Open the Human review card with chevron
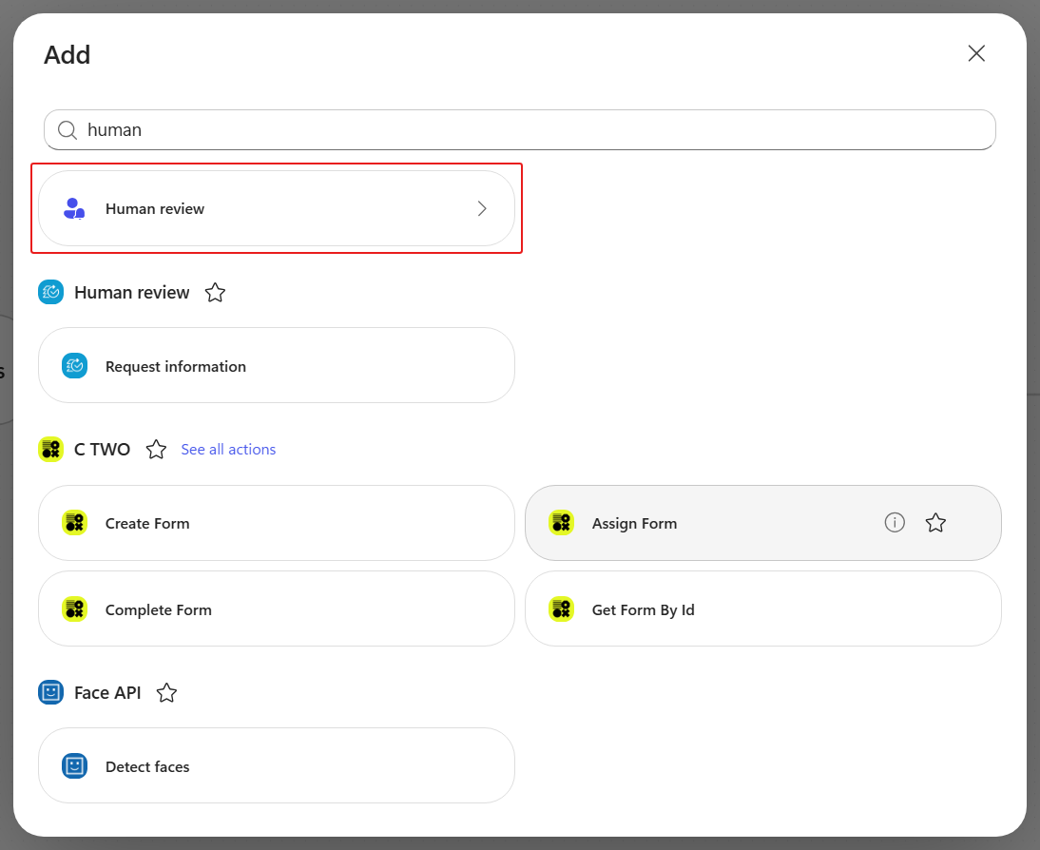This screenshot has width=1040, height=850. coord(277,208)
